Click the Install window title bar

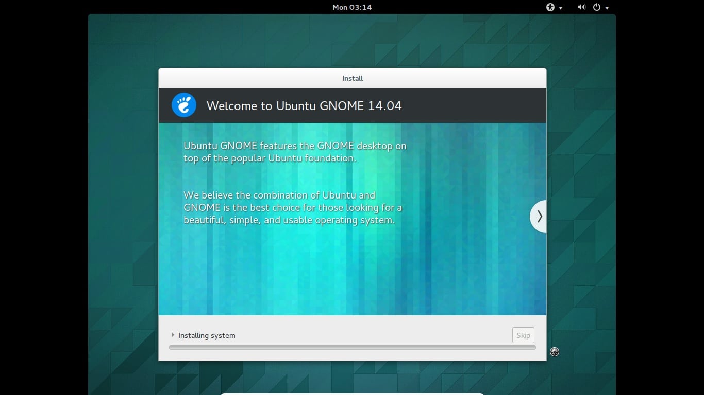[x=352, y=78]
